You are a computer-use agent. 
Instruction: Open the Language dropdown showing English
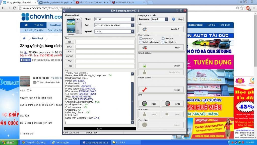(x=166, y=19)
